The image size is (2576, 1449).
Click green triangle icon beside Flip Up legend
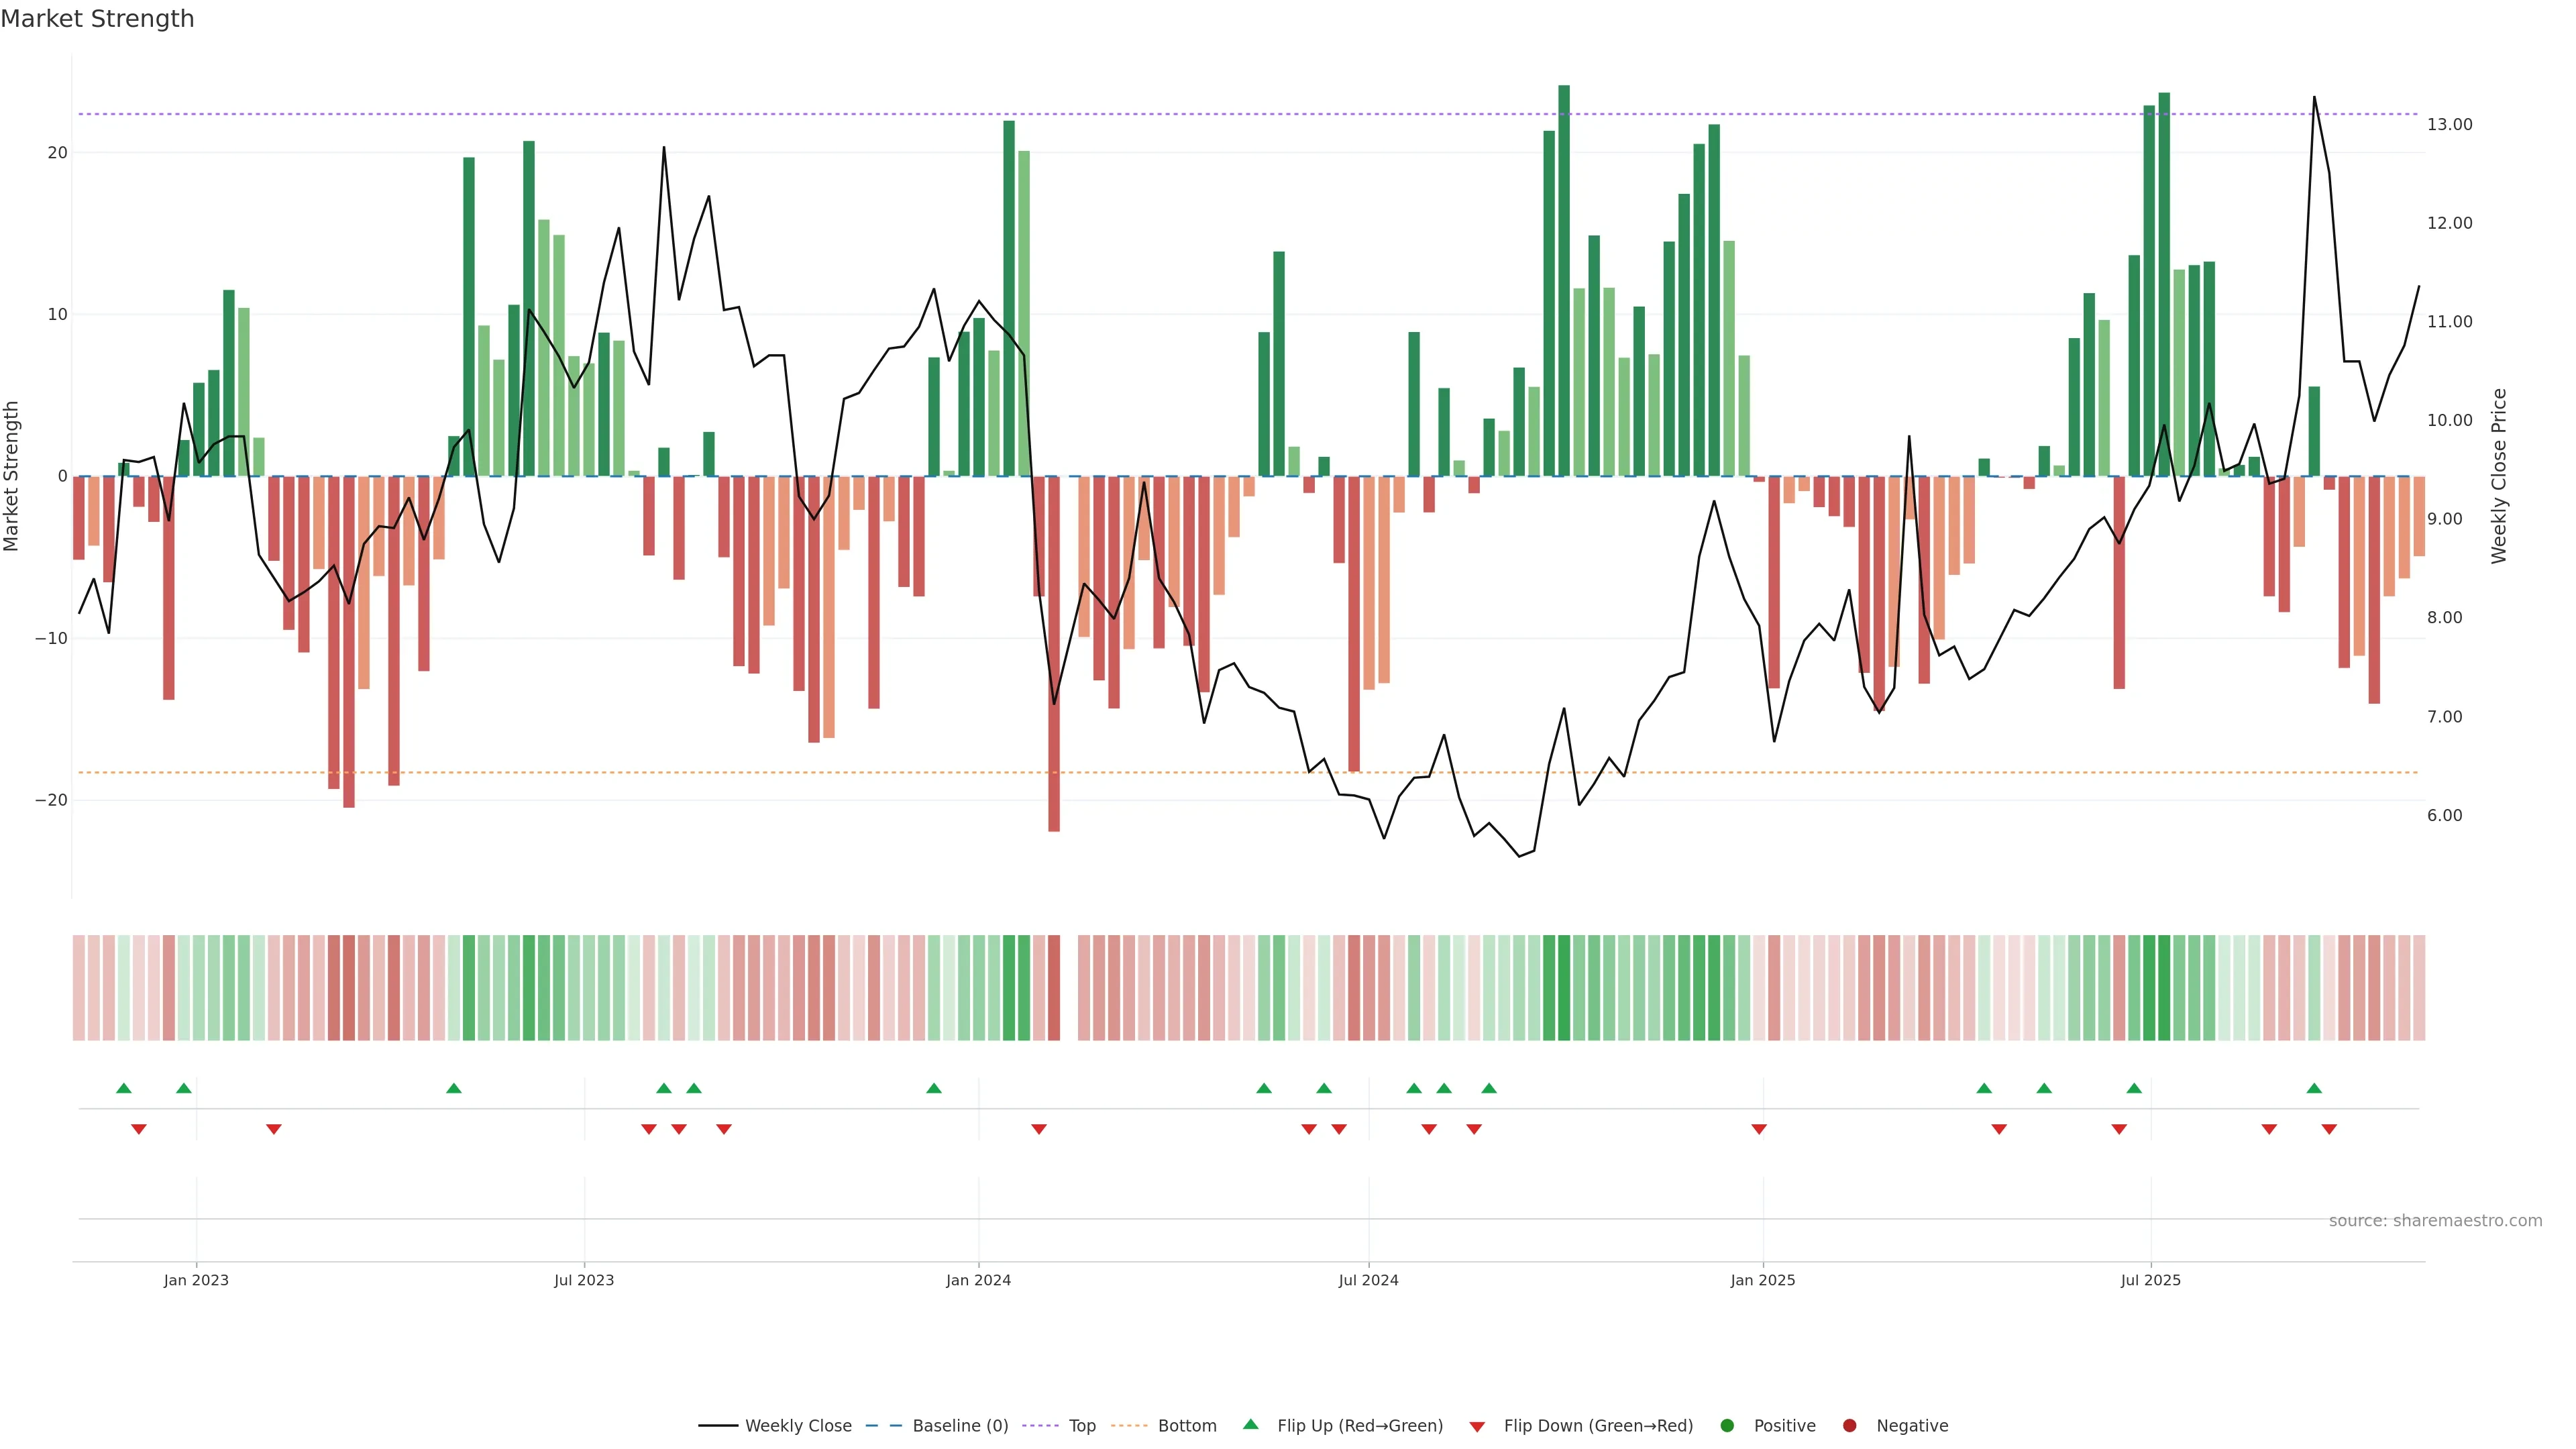click(x=1250, y=1425)
